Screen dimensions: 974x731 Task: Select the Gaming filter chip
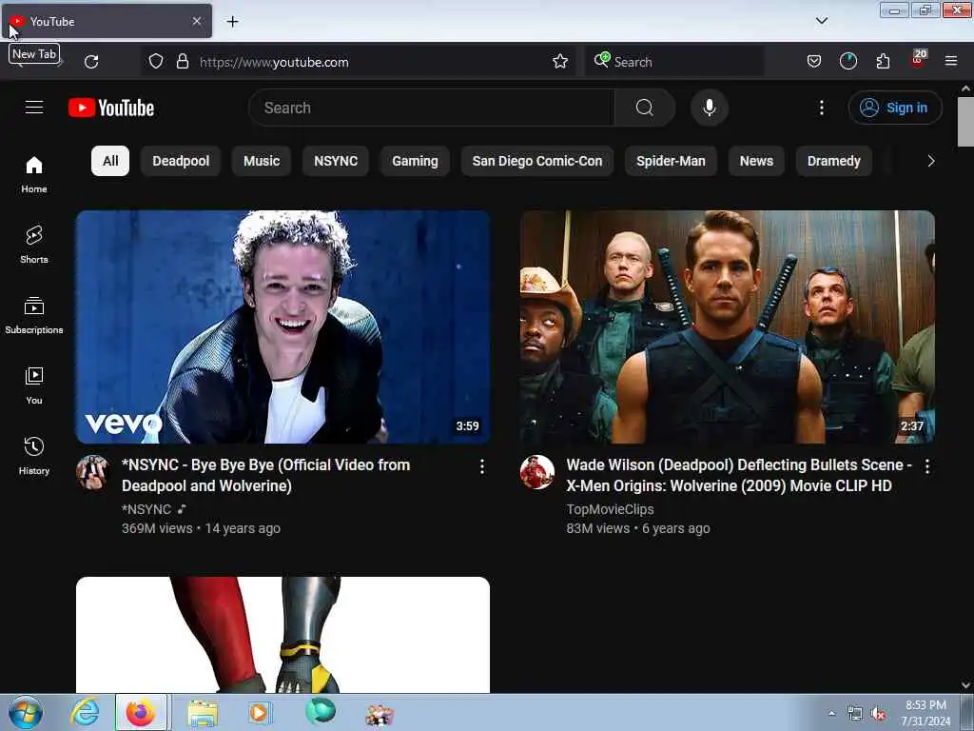click(x=415, y=161)
